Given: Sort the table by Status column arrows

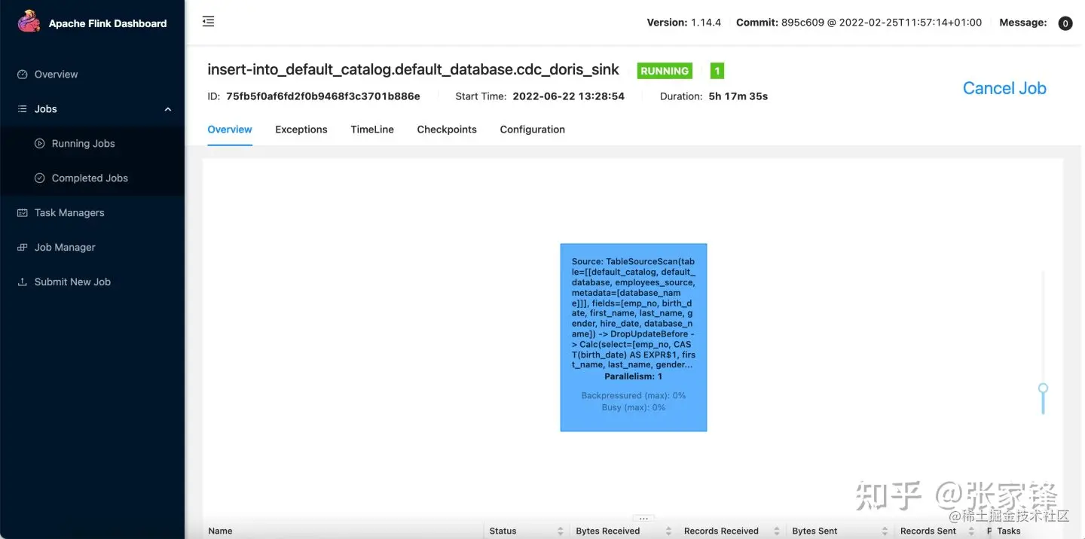Looking at the screenshot, I should point(560,531).
